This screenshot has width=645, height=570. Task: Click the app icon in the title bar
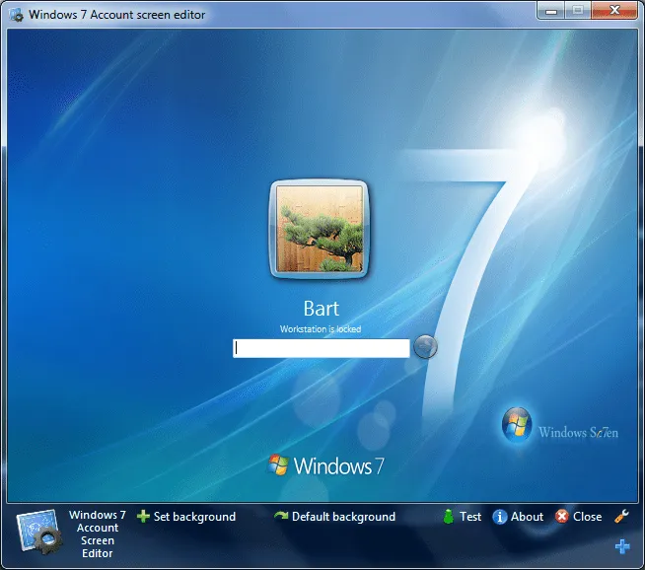point(17,15)
